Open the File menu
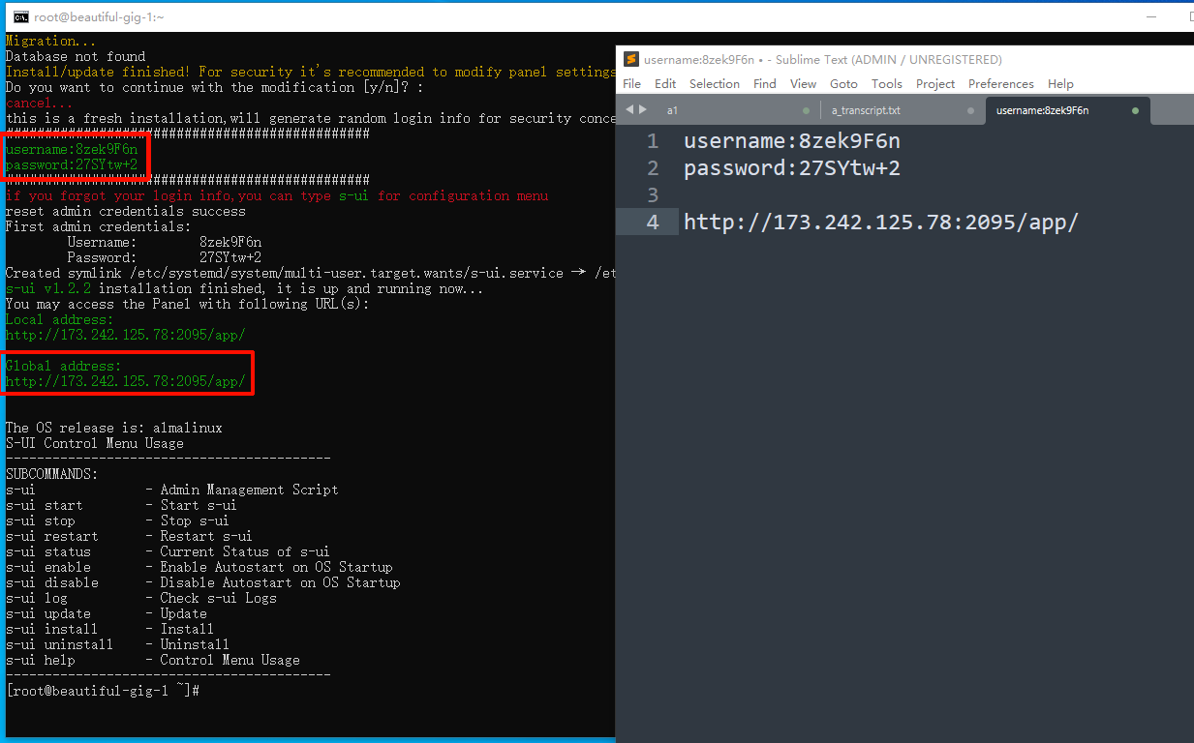 point(631,84)
